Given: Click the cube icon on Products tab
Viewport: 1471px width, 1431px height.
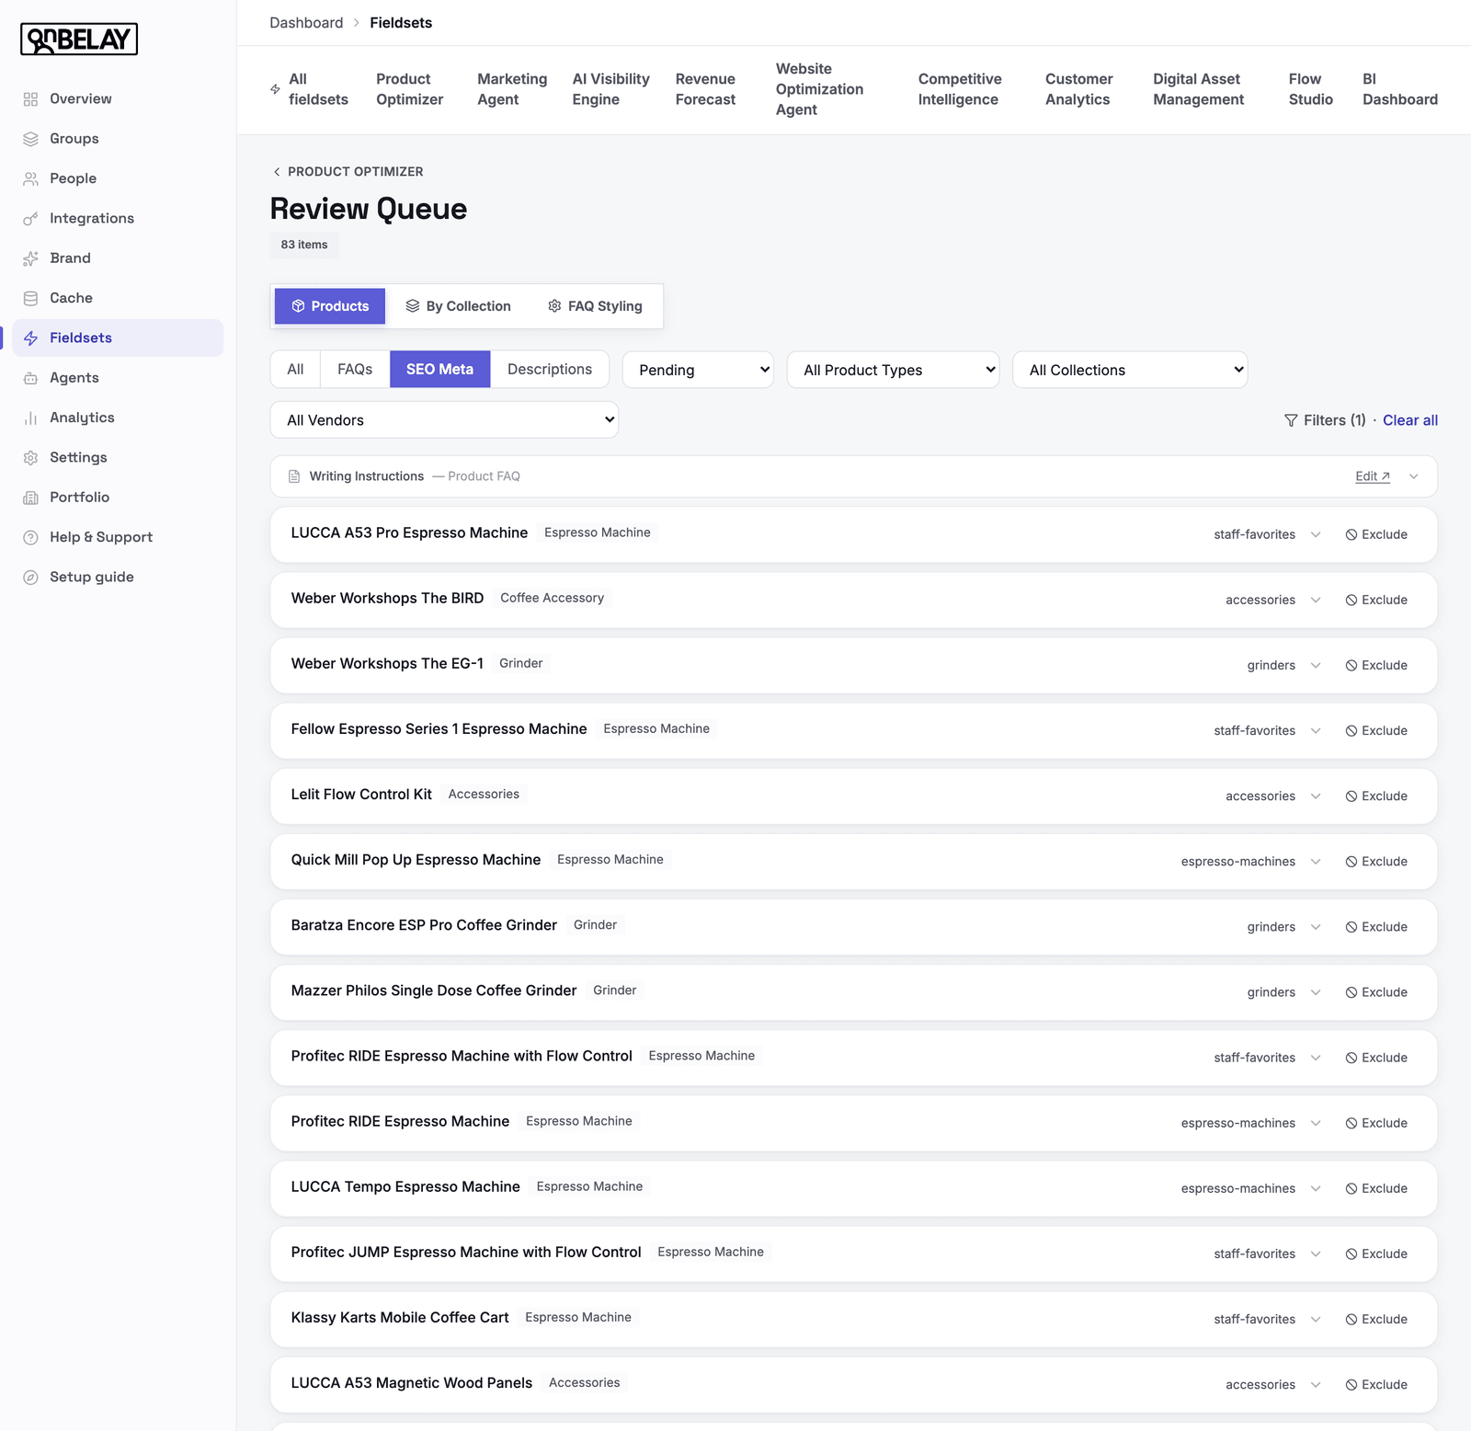Looking at the screenshot, I should (298, 306).
